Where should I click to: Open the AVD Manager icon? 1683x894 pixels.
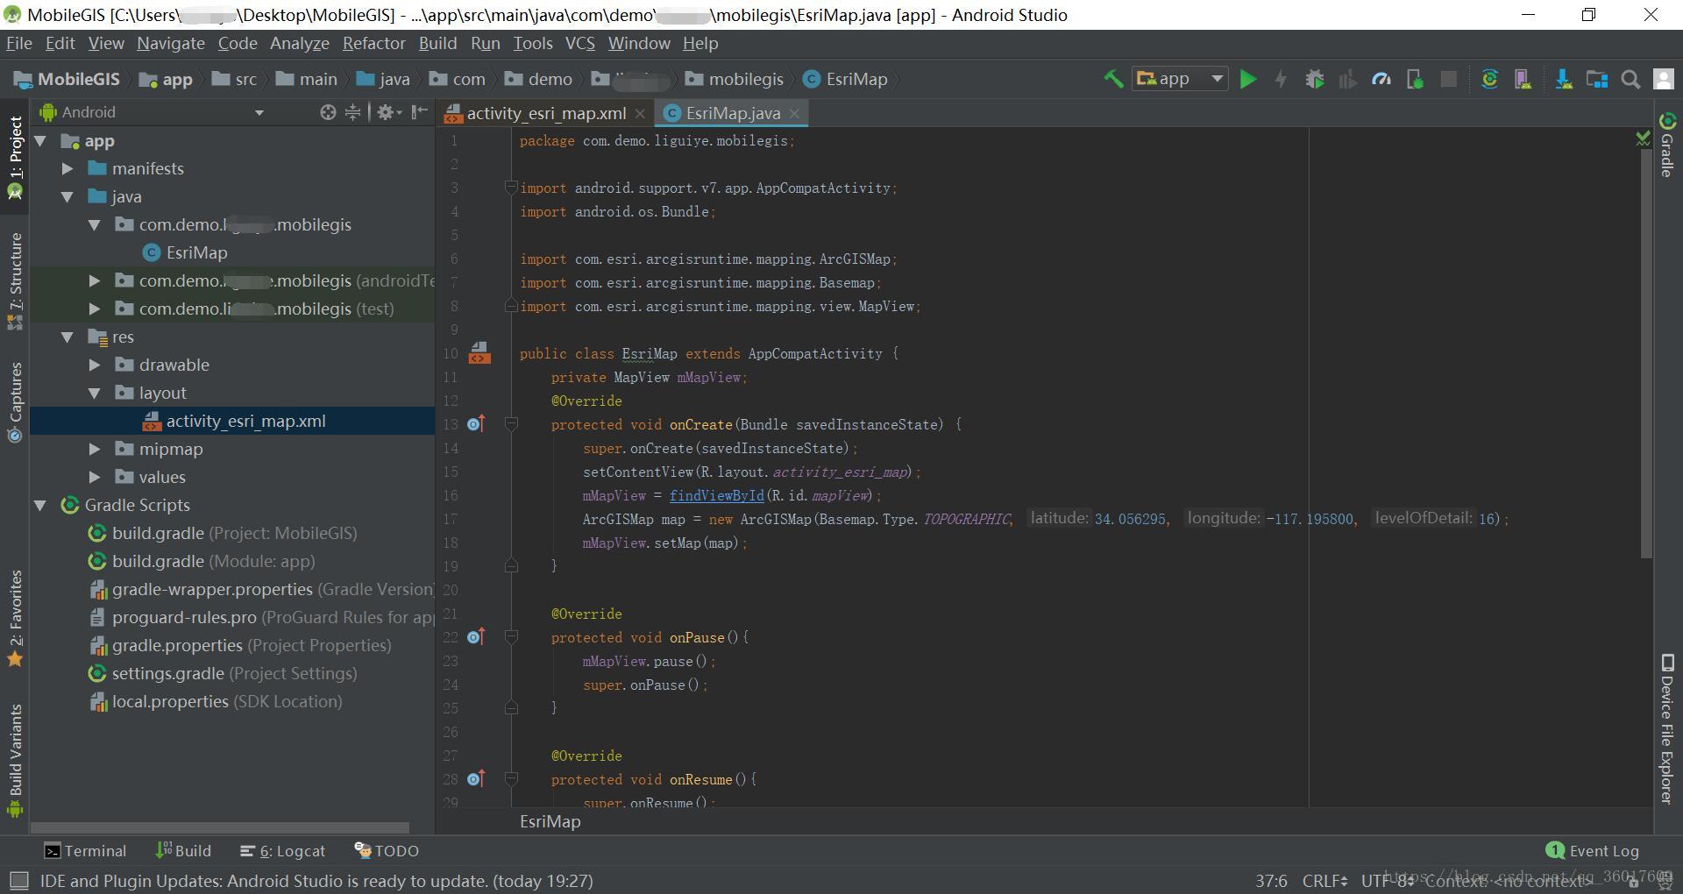[1523, 80]
